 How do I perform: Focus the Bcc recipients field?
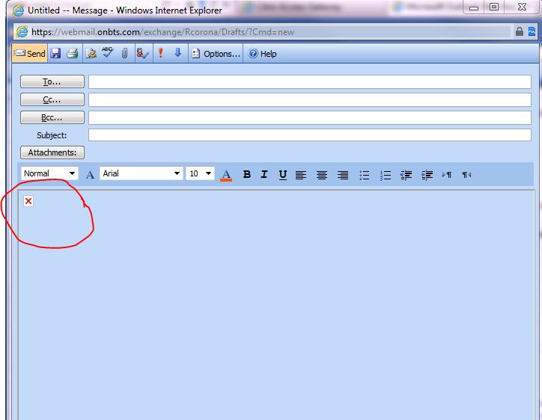(310, 117)
